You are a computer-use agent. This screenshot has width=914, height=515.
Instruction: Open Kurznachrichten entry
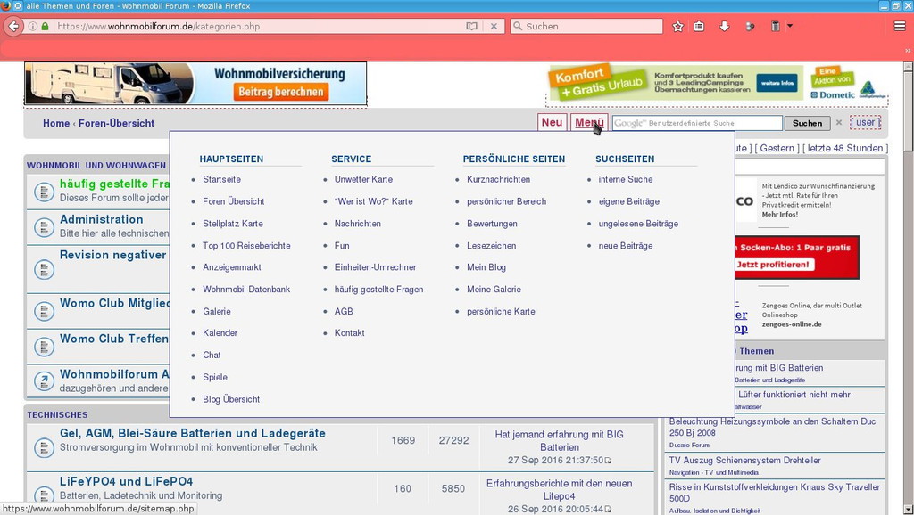pos(498,179)
